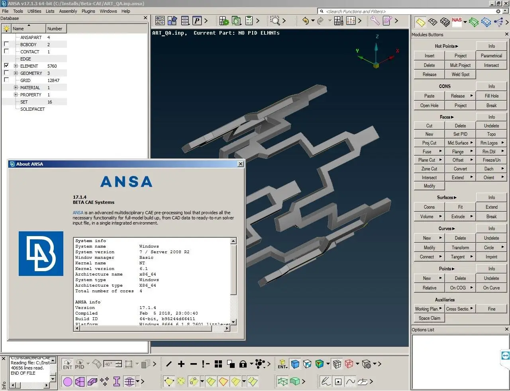510x391 pixels.
Task: Click the Set PID button
Action: 460,134
